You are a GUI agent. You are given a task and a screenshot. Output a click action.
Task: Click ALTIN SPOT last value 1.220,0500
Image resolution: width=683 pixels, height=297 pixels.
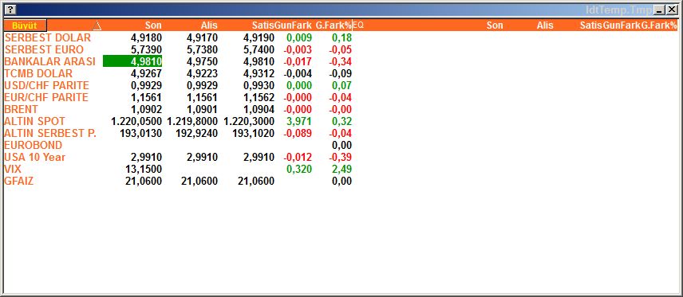tap(136, 121)
